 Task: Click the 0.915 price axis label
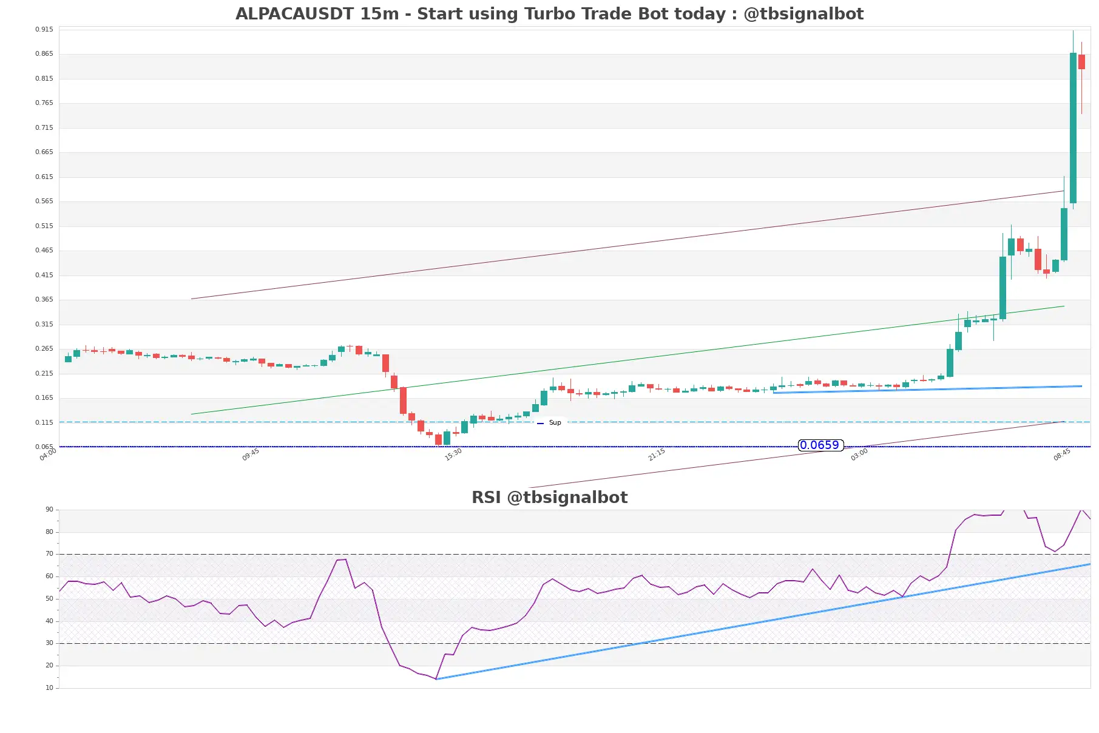coord(44,30)
